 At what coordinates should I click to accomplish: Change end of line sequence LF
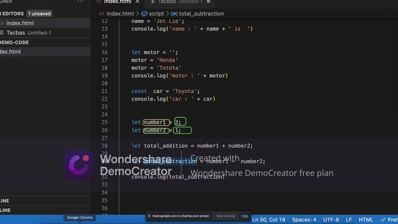tap(349, 220)
